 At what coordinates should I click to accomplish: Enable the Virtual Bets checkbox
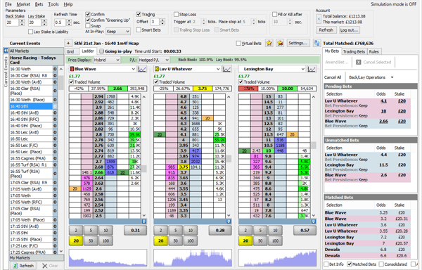[238, 43]
